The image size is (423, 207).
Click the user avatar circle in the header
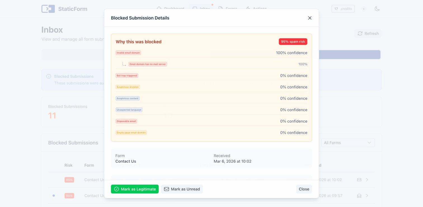(x=364, y=9)
